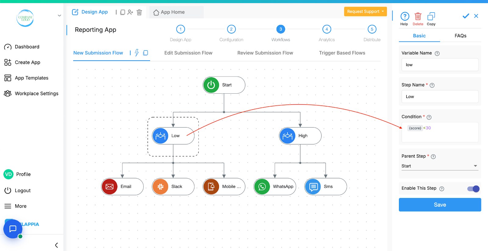Screen dimensions: 488x251
Task: Click the trash icon beside Design App
Action: 139,12
